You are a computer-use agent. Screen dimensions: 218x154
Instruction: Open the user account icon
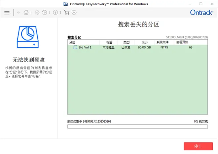tap(74, 12)
